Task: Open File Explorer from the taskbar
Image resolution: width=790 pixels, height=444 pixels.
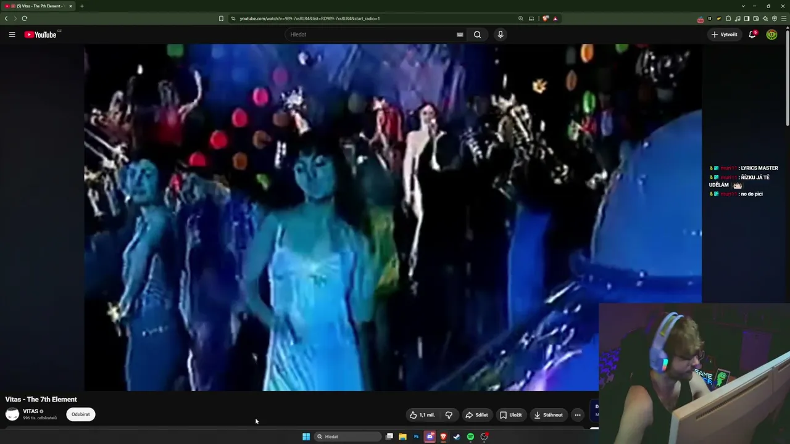Action: point(402,437)
